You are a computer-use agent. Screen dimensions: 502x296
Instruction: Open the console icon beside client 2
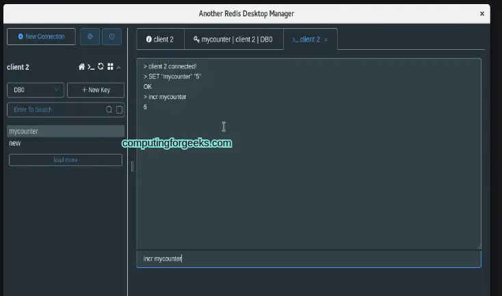click(91, 67)
